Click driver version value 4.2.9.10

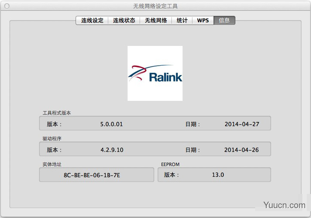tap(112, 150)
